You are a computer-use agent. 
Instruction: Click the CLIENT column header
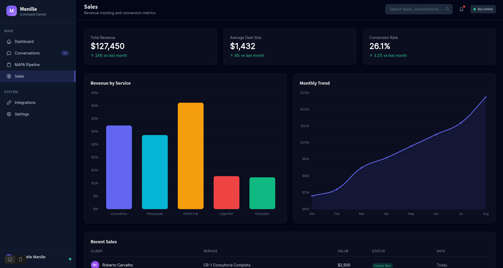tap(97, 251)
